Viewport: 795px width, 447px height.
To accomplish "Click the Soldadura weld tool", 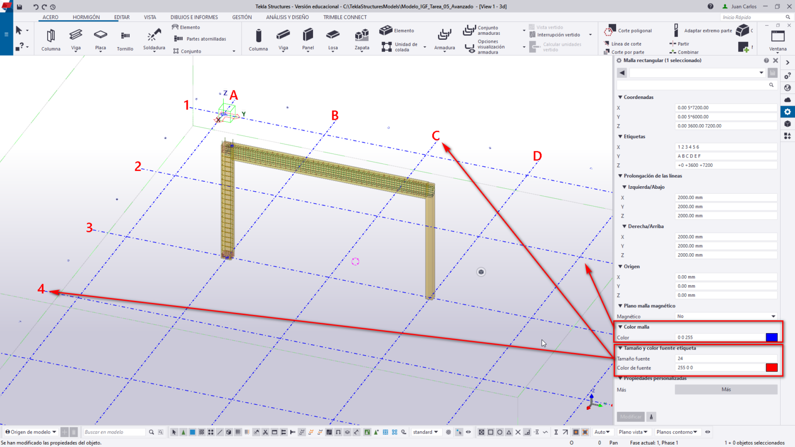I will (x=154, y=39).
